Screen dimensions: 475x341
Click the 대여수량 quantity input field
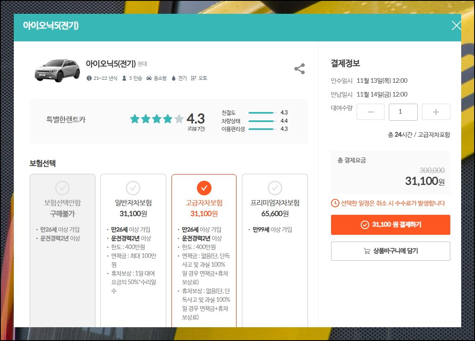403,112
